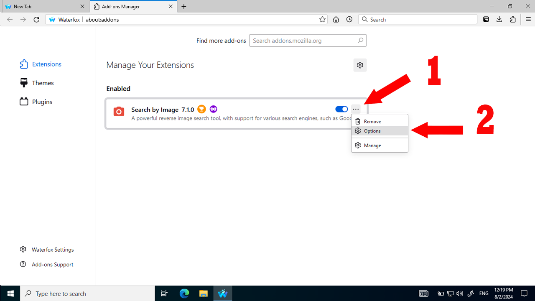Open the clock showing 12:19 PM
The width and height of the screenshot is (535, 301).
503,293
